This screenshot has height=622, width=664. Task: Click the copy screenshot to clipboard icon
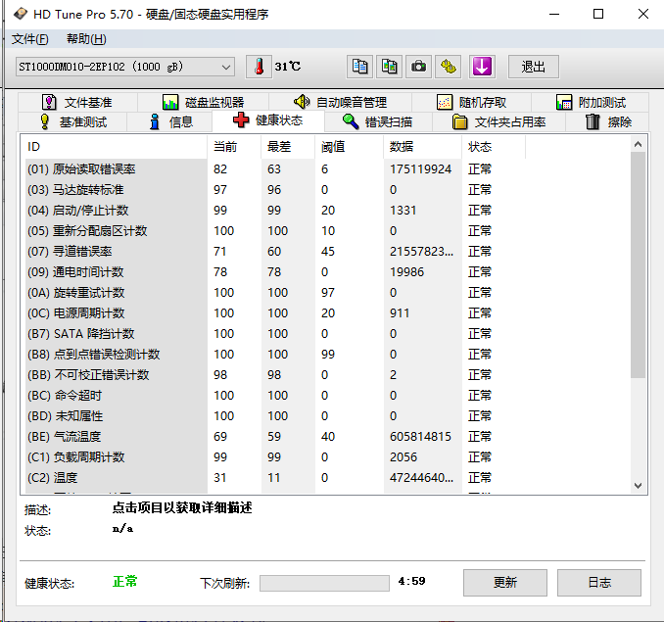[x=389, y=67]
